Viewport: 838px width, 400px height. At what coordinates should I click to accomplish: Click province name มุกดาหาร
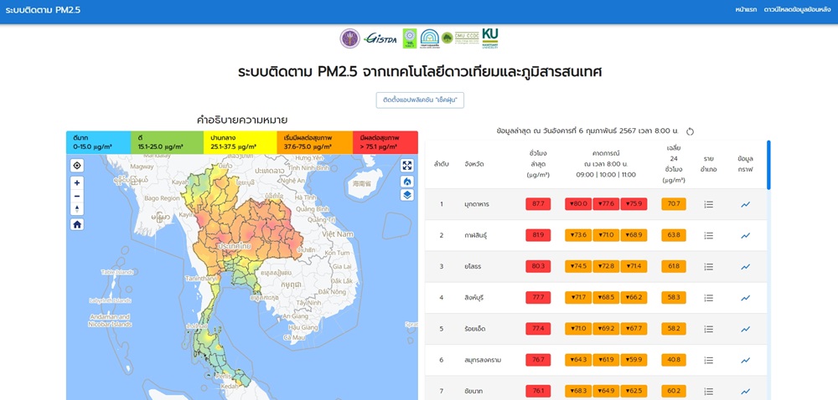(x=477, y=204)
